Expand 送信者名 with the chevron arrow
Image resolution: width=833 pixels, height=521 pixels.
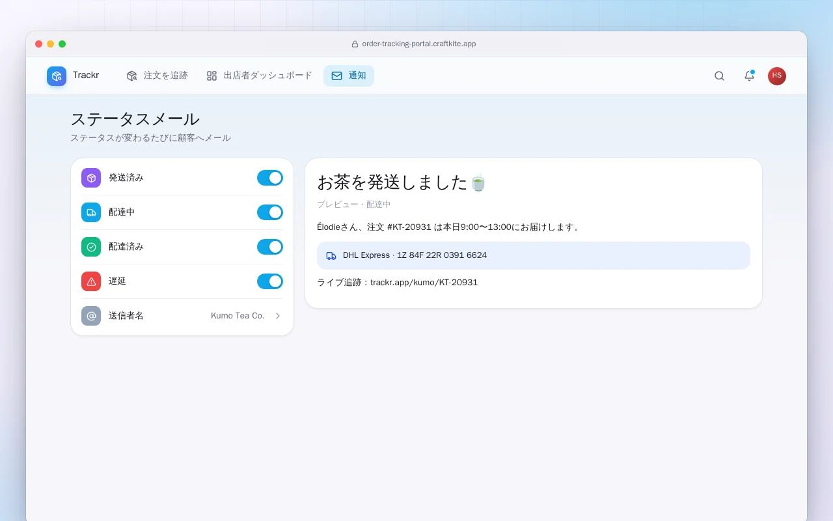click(278, 316)
